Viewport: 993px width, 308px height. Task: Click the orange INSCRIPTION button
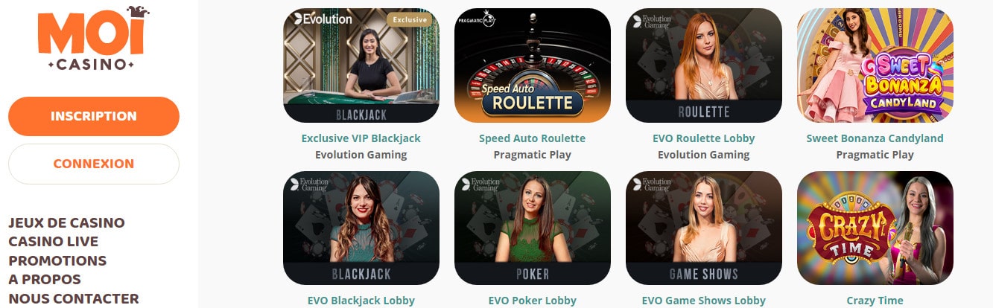pyautogui.click(x=94, y=116)
